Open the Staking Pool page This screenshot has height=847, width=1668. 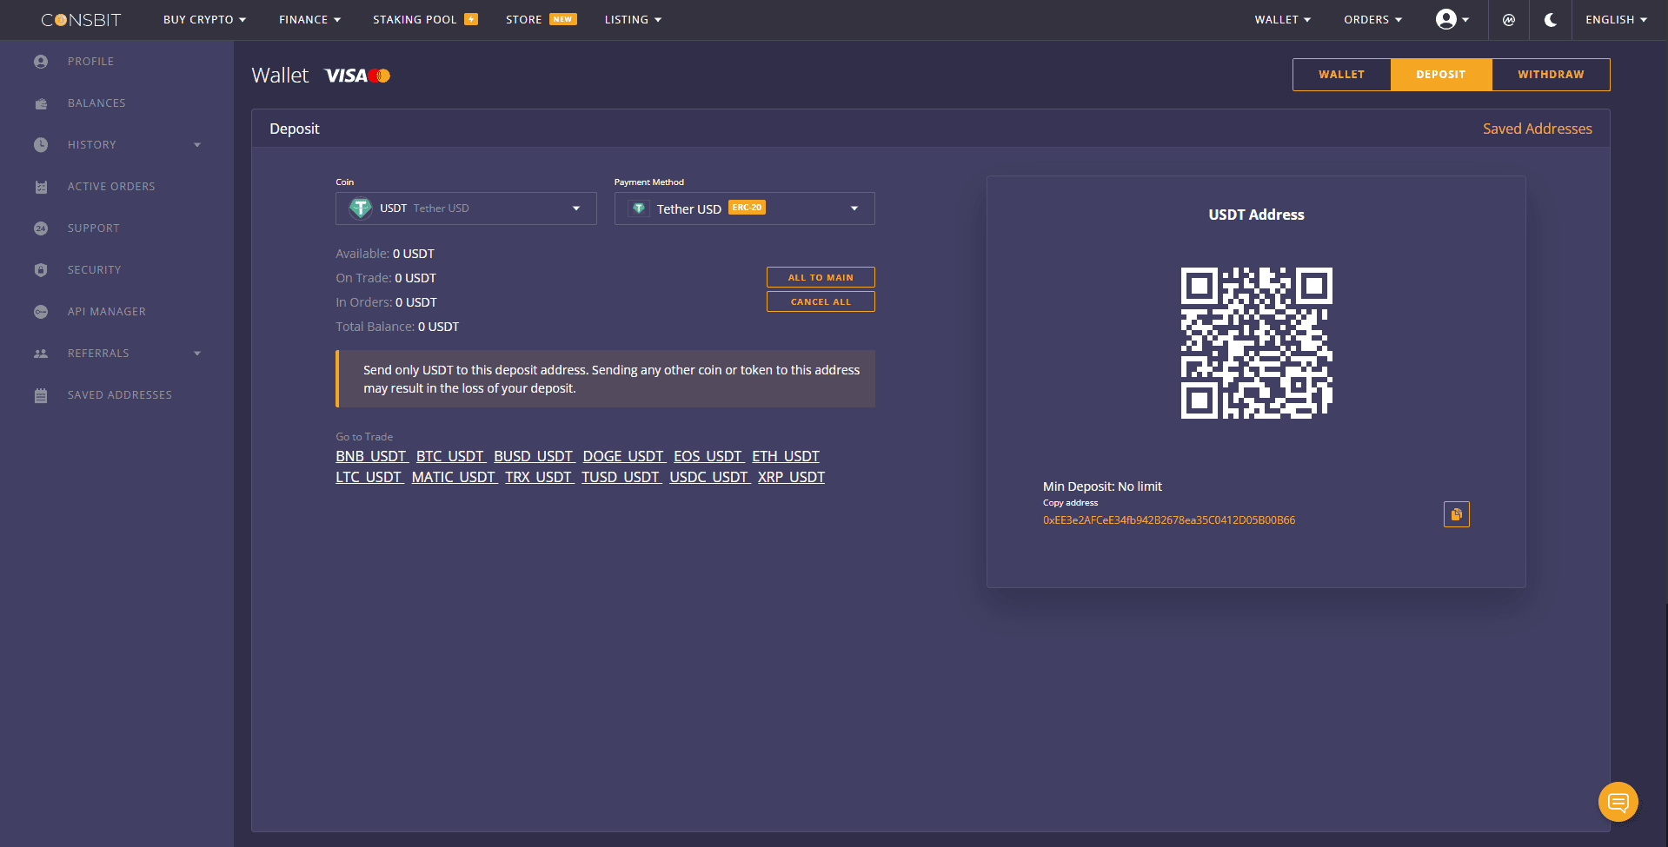tap(415, 19)
